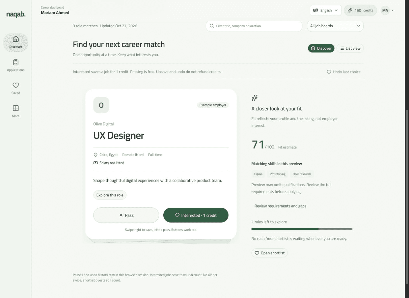Viewport: 409px width, 298px height.
Task: Open the More sidebar menu
Action: click(x=16, y=111)
